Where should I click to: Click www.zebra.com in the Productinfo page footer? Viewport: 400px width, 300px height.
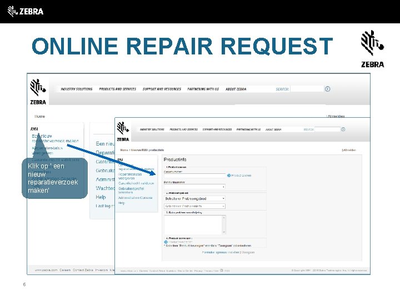pyautogui.click(x=129, y=271)
